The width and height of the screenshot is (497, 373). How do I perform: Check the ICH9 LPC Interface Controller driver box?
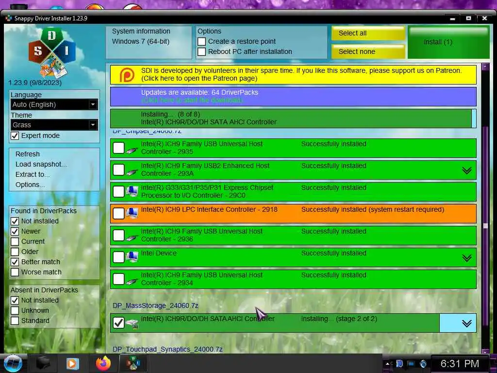119,214
